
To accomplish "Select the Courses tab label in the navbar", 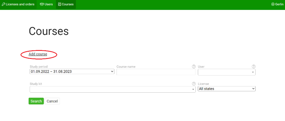I will pyautogui.click(x=68, y=4).
